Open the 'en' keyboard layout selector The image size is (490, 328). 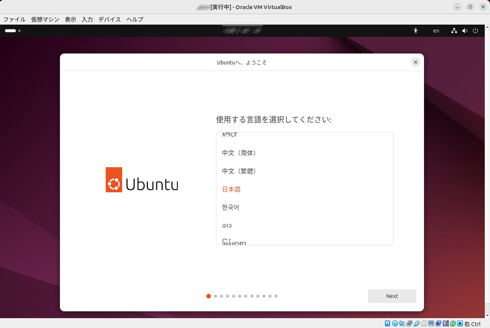(x=436, y=31)
